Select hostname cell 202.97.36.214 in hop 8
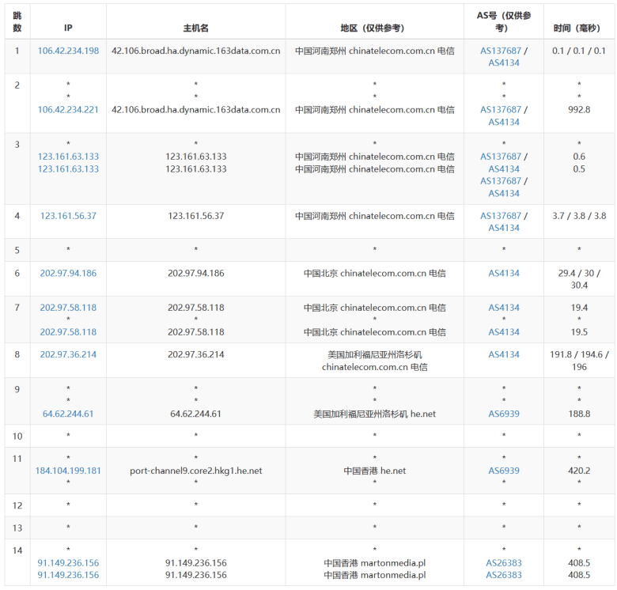617x590 pixels. click(195, 355)
